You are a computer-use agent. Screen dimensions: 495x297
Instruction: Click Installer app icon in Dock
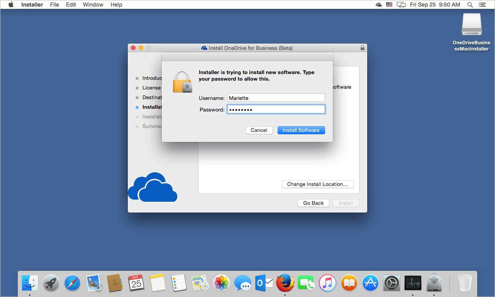[434, 283]
